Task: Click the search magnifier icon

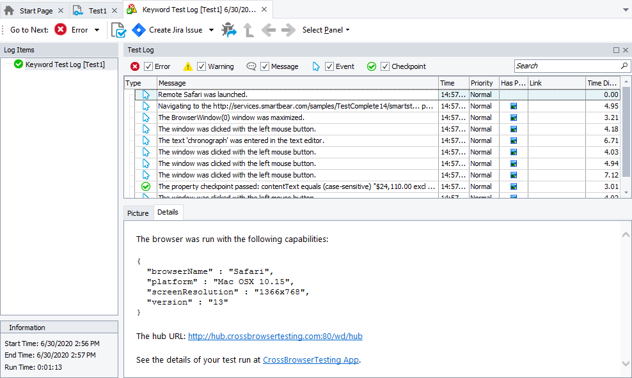Action: coord(624,66)
